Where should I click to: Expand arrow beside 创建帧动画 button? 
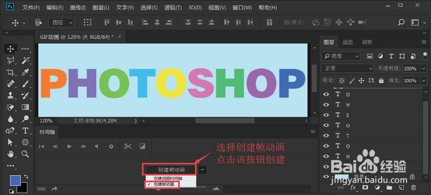coord(202,170)
